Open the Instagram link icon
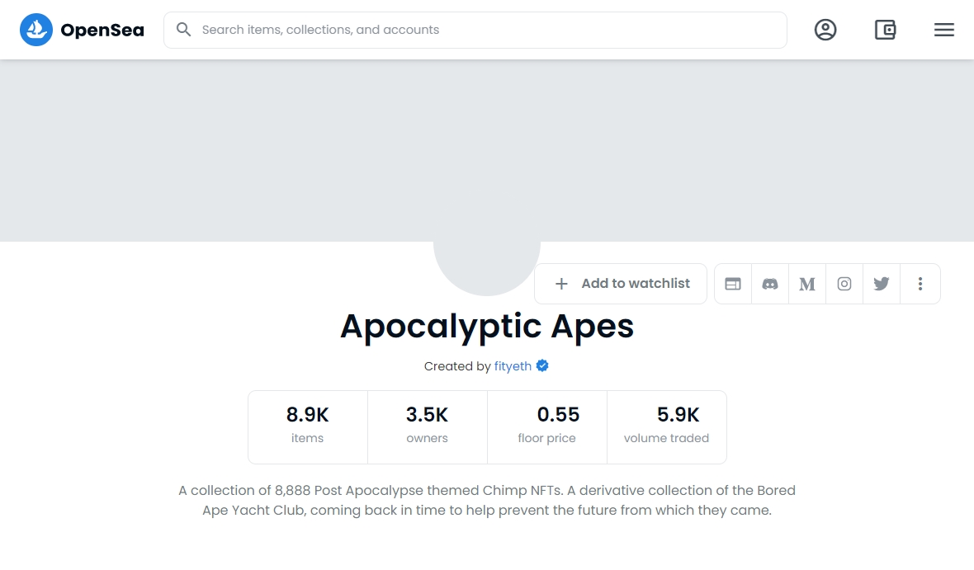 coord(844,284)
